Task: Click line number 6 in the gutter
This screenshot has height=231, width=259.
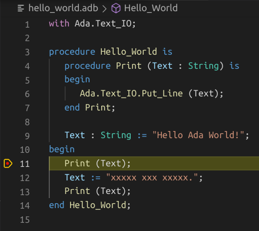Action: coord(27,94)
